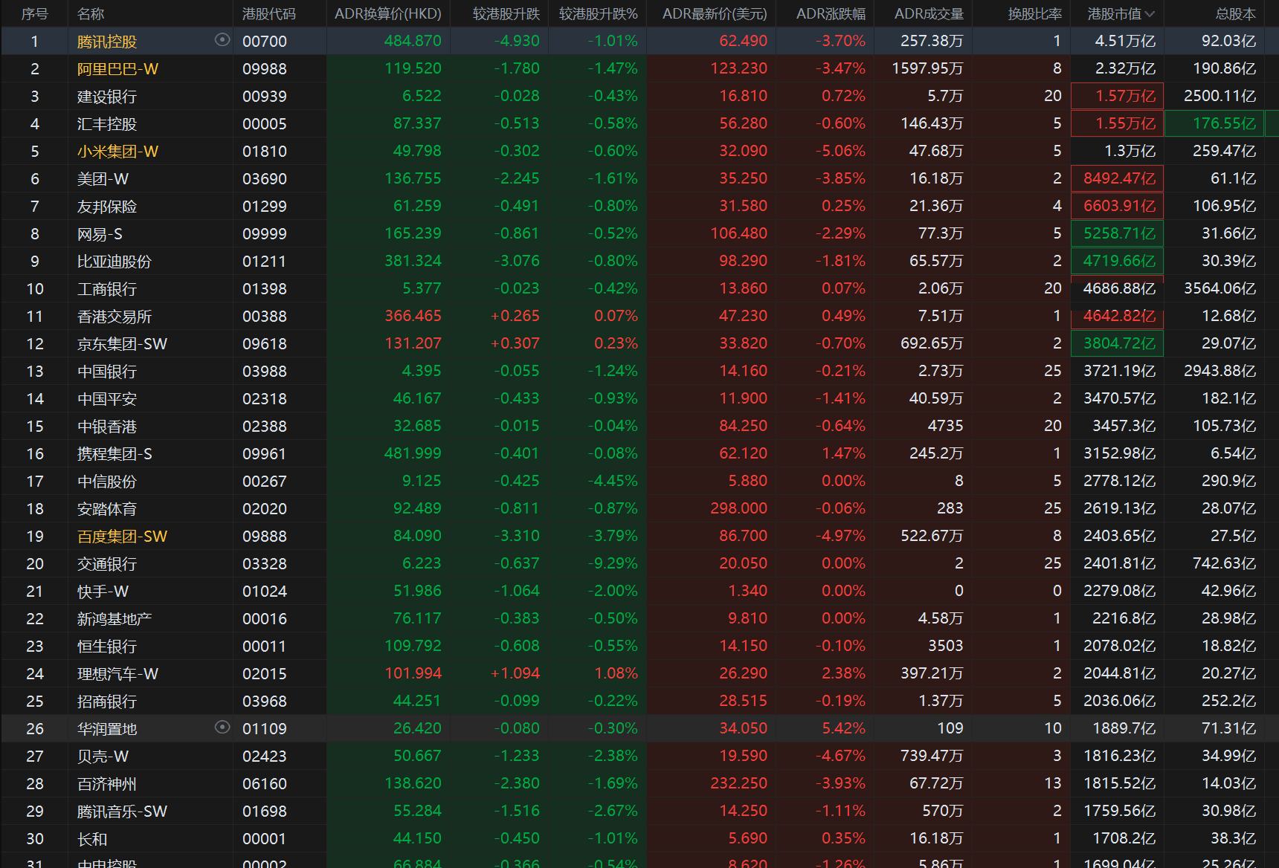Click ADR latest price 298.000

[738, 508]
